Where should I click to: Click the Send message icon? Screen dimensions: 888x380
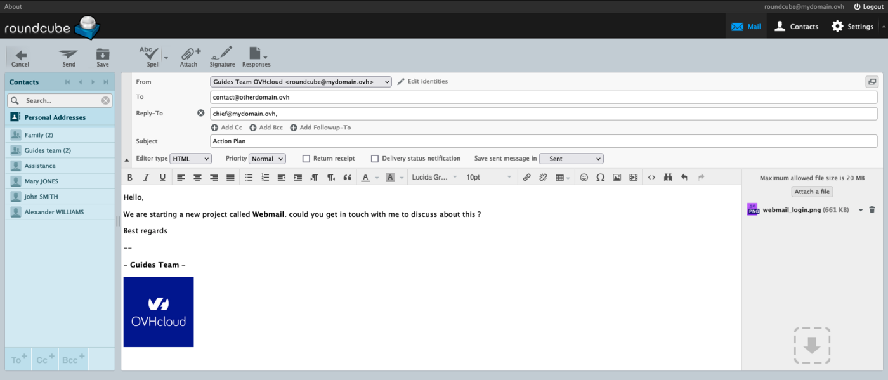pyautogui.click(x=69, y=56)
